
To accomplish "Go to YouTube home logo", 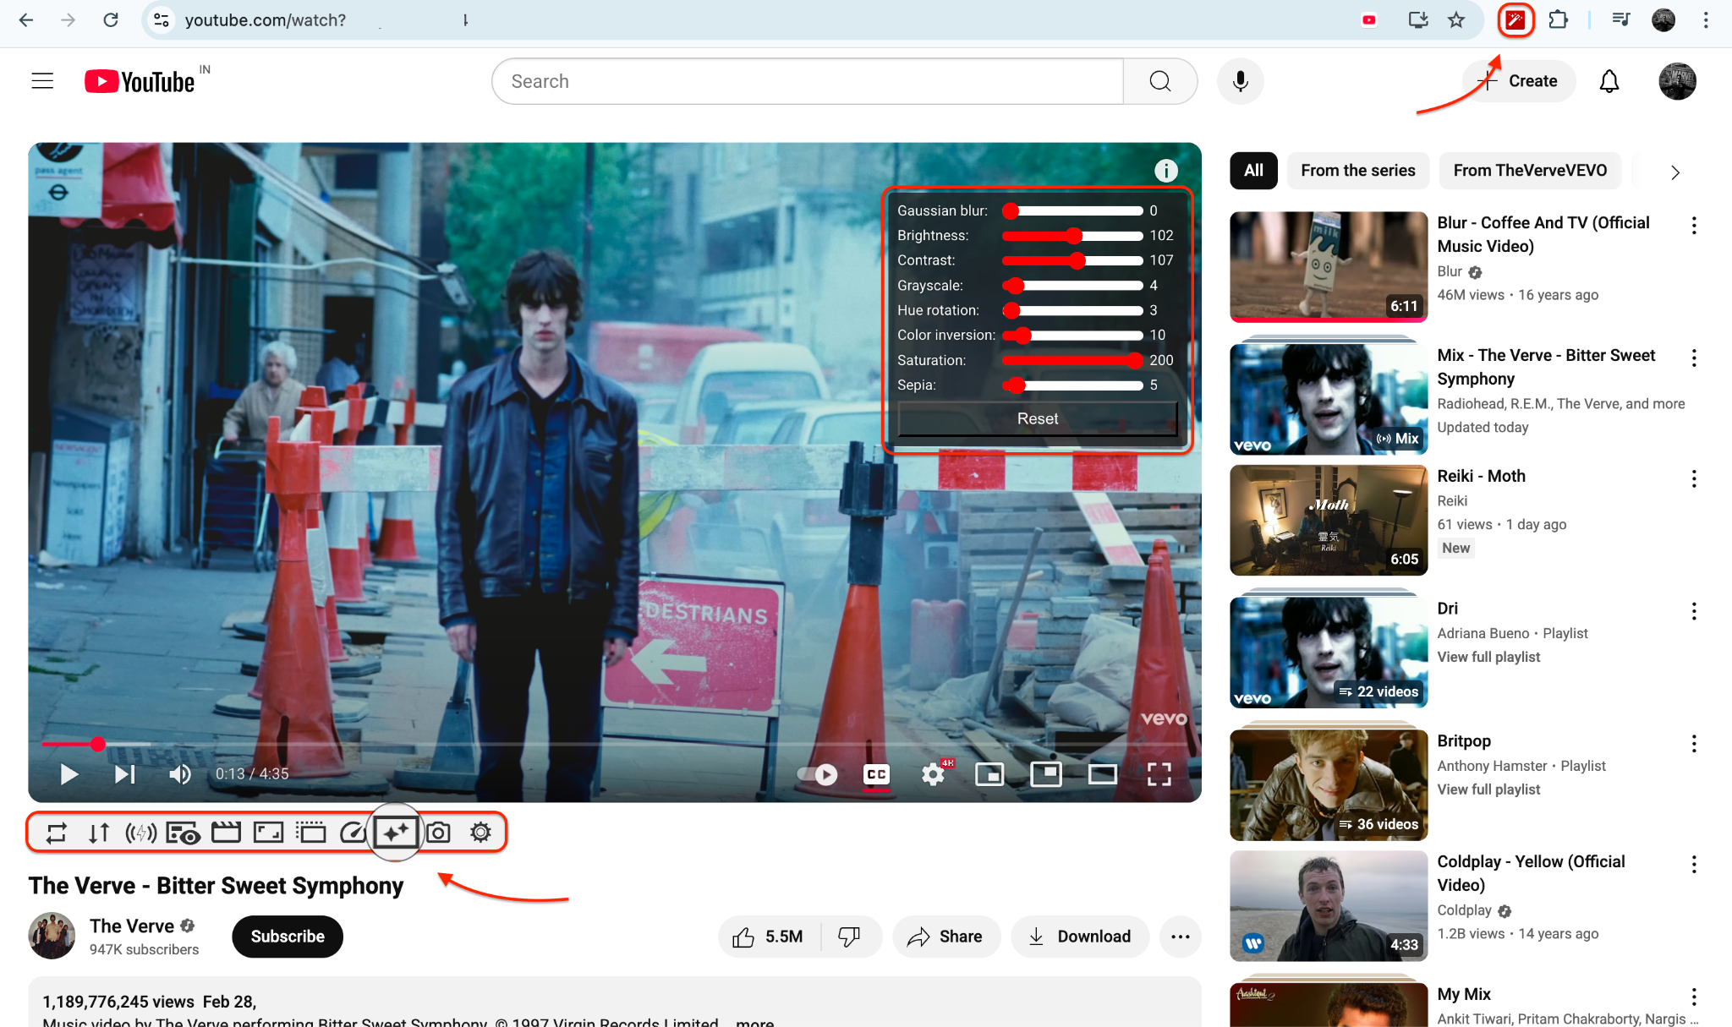I will coord(140,81).
